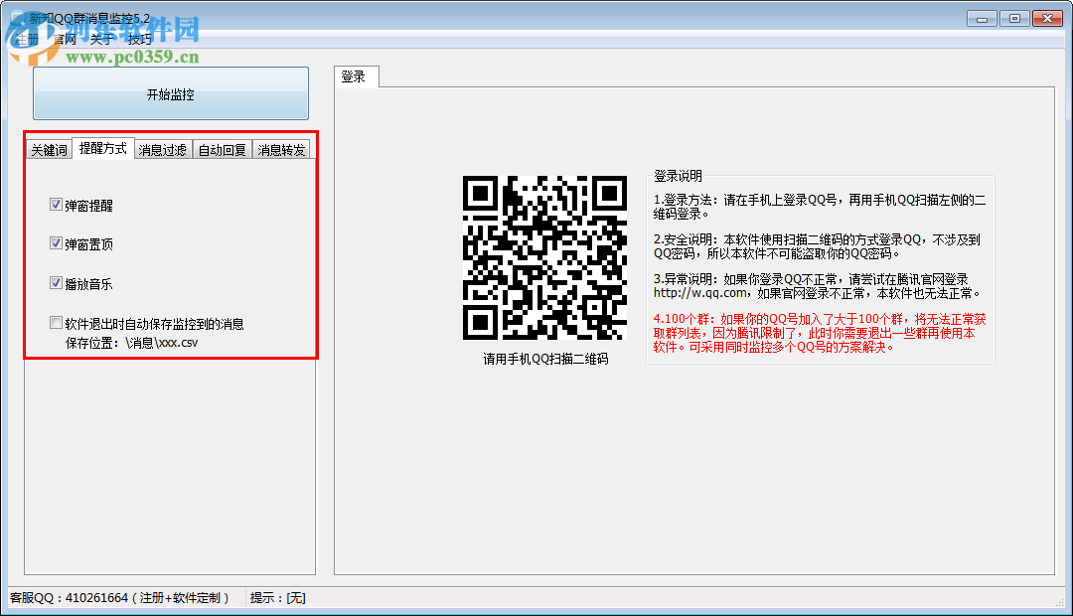
Task: Enable auto-save messages on exit option
Action: tap(57, 322)
